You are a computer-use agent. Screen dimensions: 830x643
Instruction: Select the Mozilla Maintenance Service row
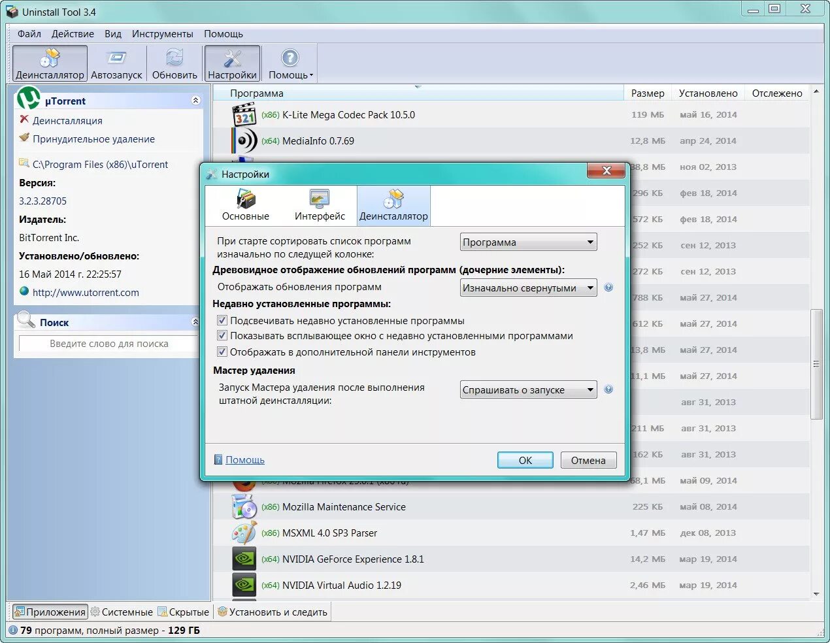pos(511,506)
